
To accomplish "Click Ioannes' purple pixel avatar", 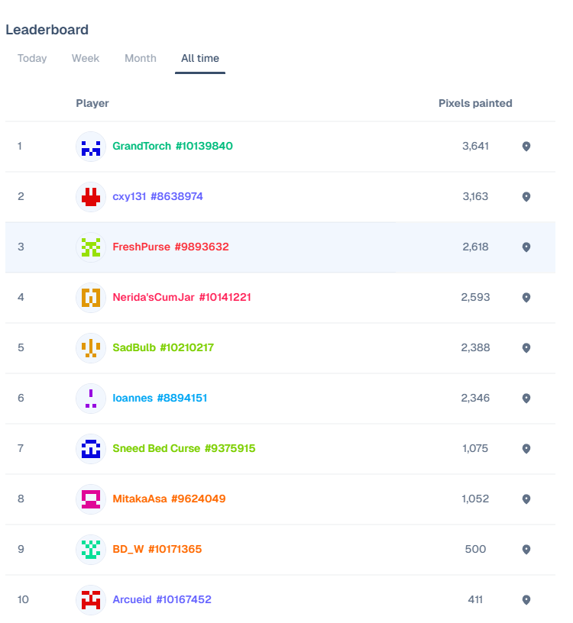I will coord(91,398).
